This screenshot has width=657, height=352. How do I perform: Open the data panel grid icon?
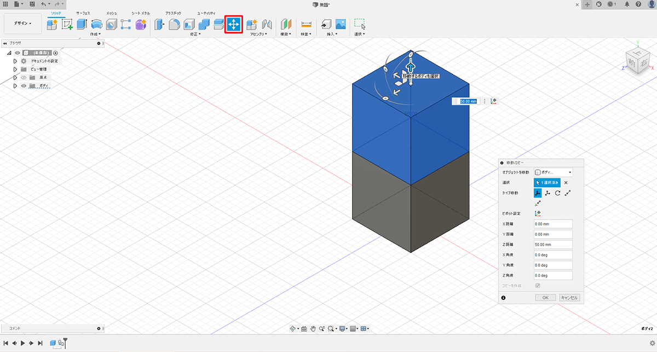pyautogui.click(x=6, y=4)
